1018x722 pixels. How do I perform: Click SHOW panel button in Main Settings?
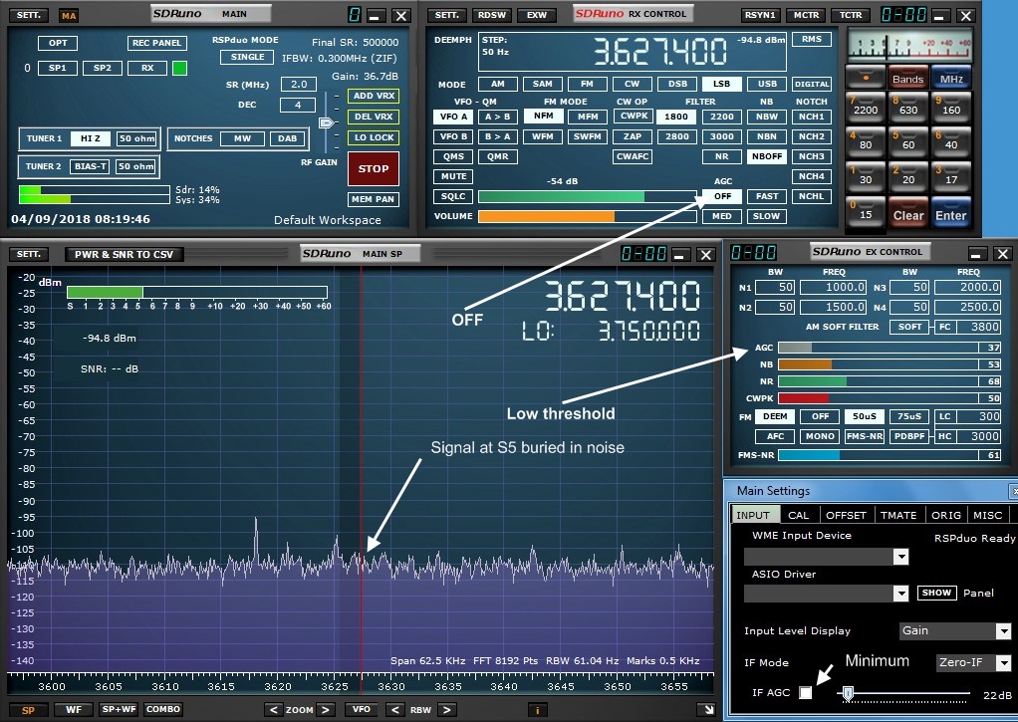pos(936,593)
